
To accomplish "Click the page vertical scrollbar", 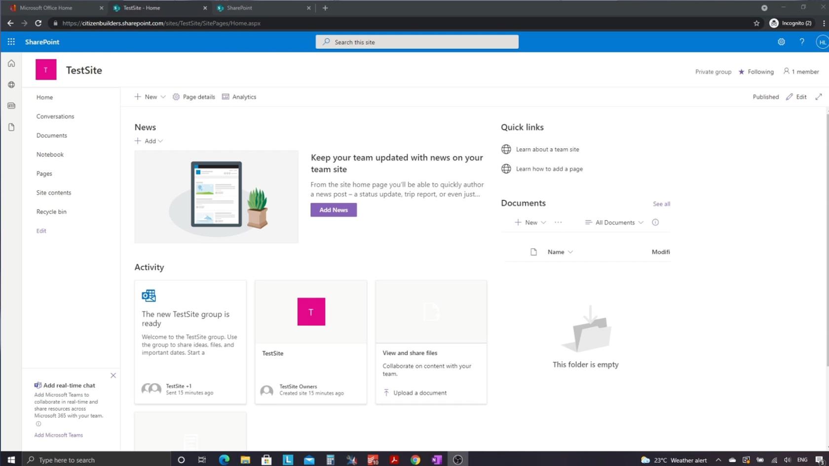I will [827, 240].
